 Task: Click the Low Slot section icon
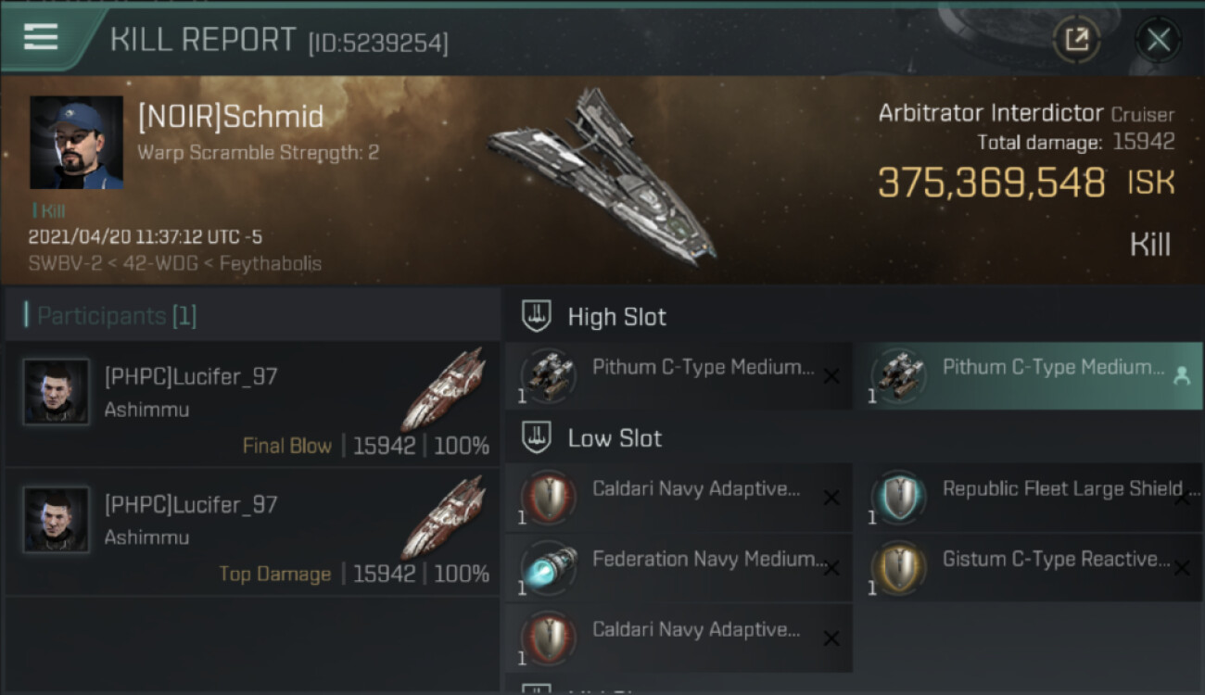point(537,438)
